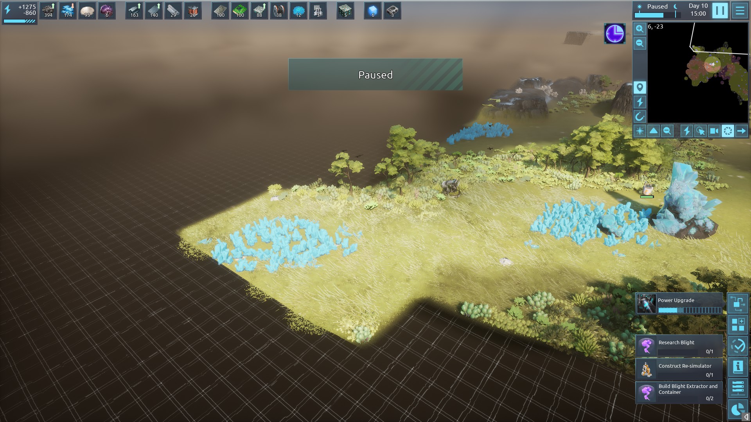The image size is (751, 422).
Task: Zoom out the minimap
Action: (x=640, y=43)
